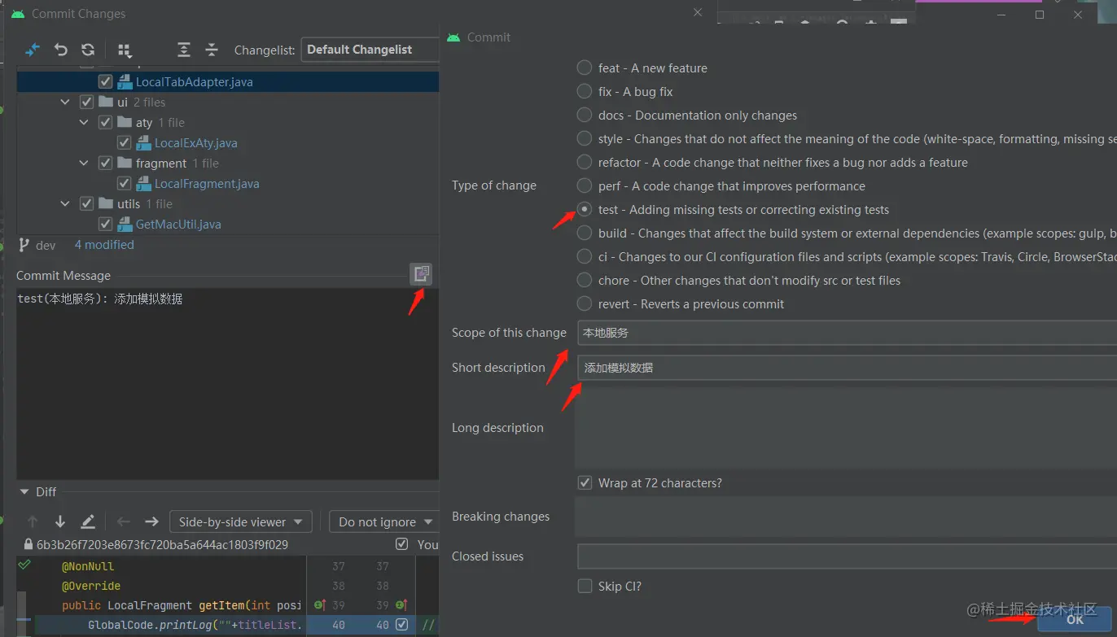
Task: Click the lock icon beside the commit hash
Action: click(28, 544)
